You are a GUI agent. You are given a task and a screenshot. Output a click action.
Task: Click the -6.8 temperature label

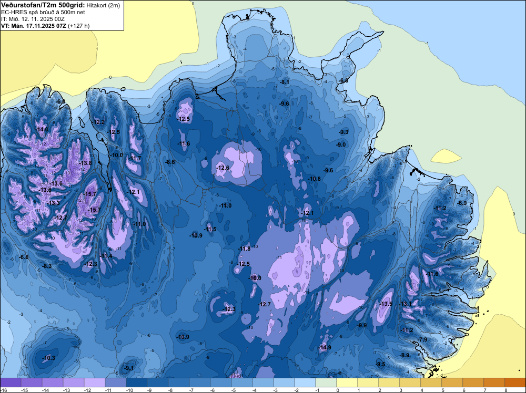tap(24, 257)
